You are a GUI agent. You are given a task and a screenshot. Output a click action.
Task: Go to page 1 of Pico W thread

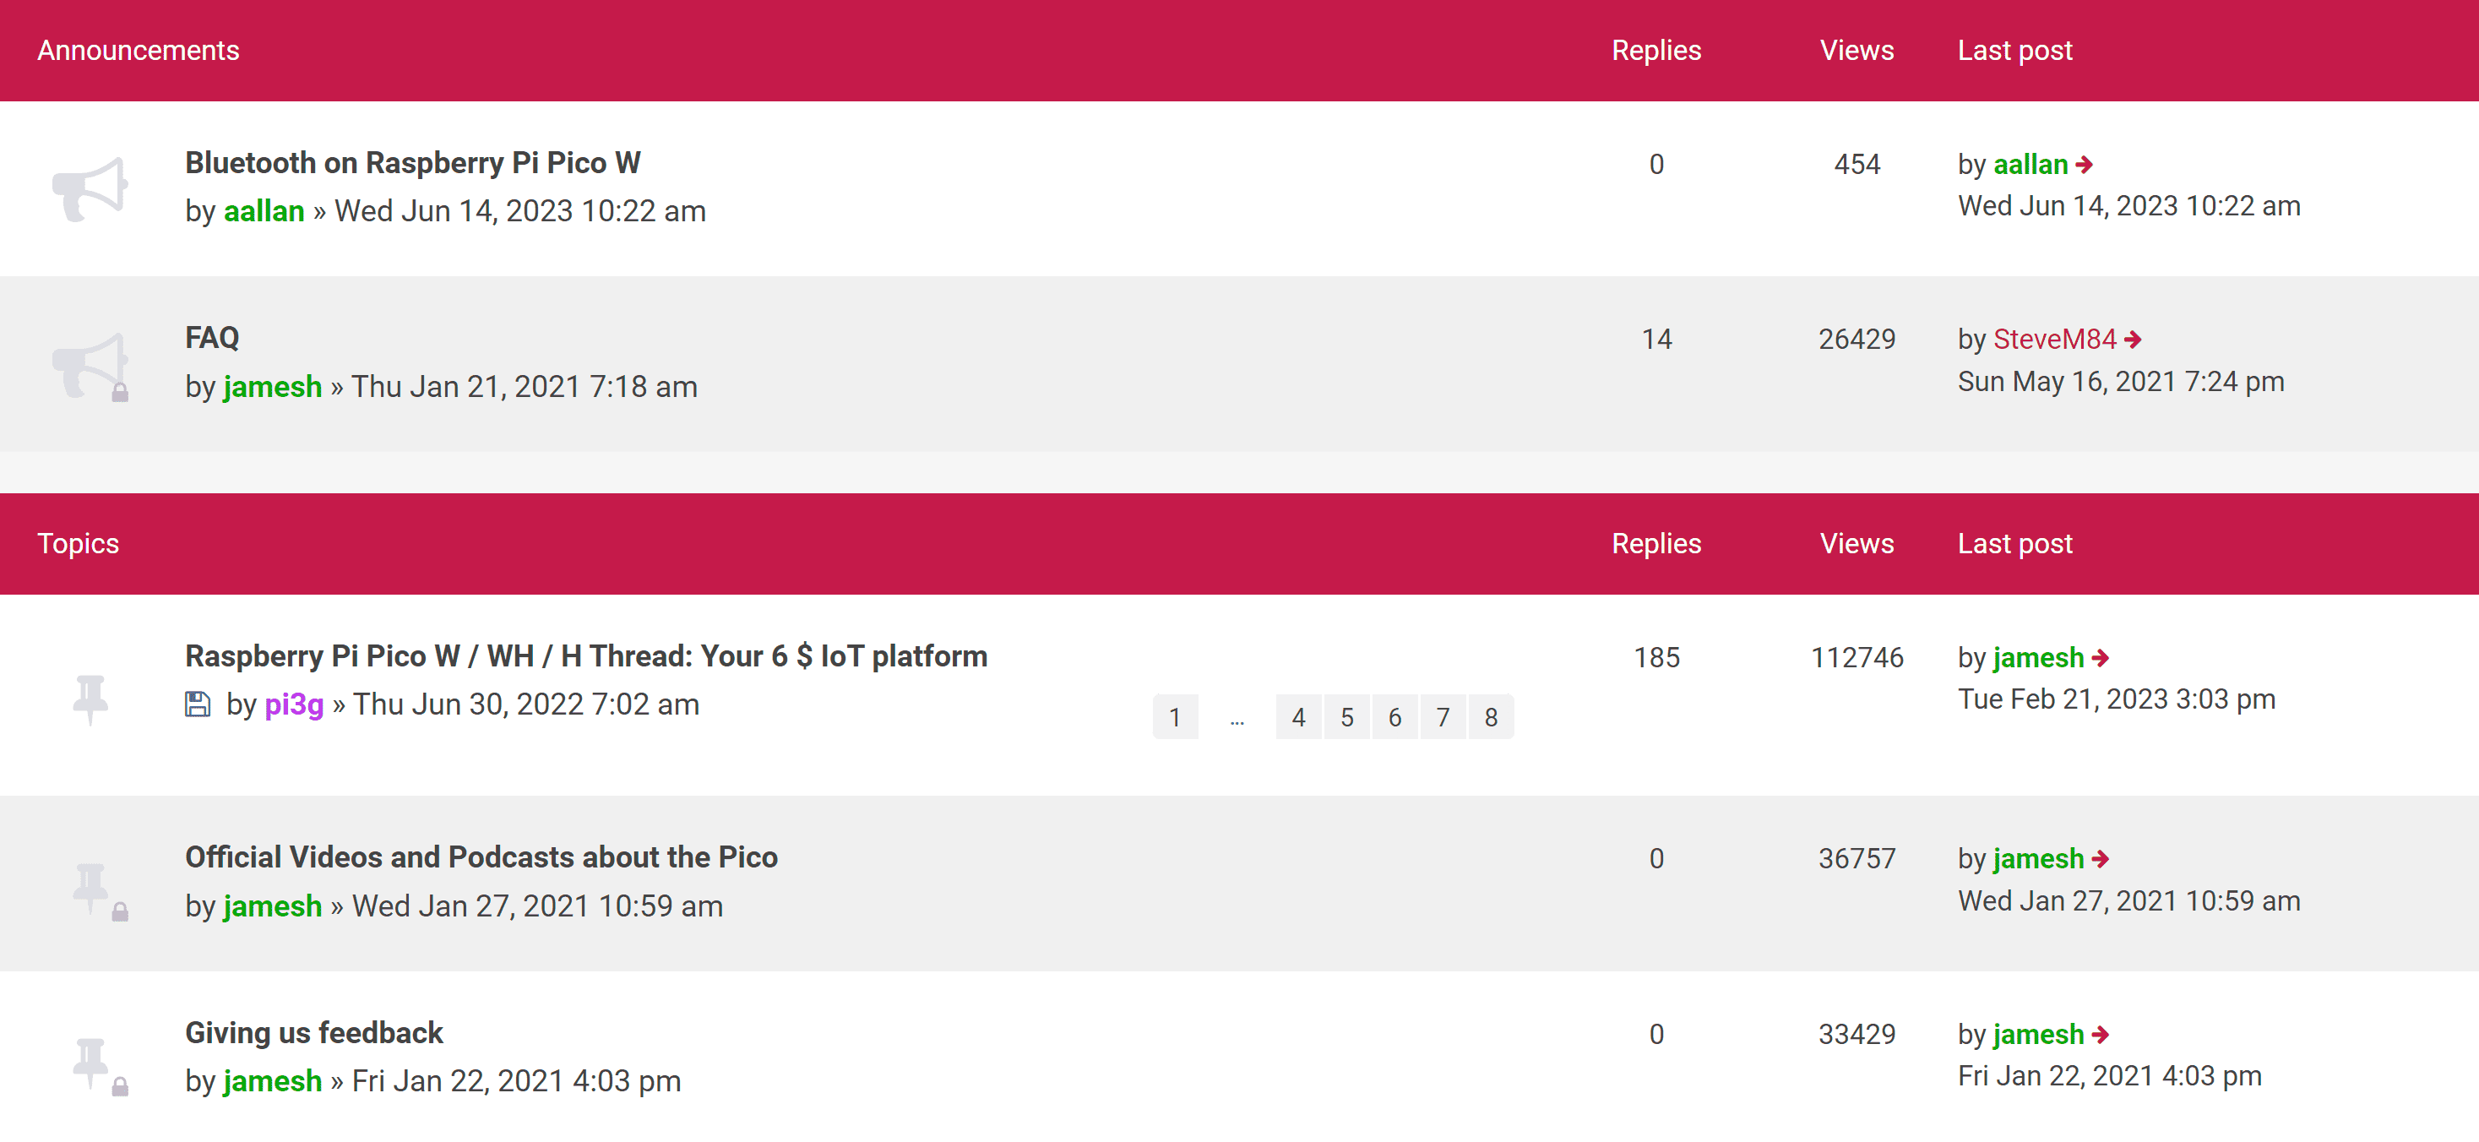point(1174,717)
